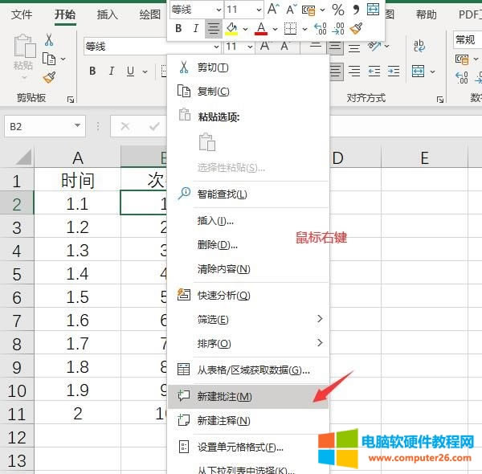This screenshot has width=482, height=474.
Task: Toggle Italic in the mini toolbar
Action: [195, 29]
